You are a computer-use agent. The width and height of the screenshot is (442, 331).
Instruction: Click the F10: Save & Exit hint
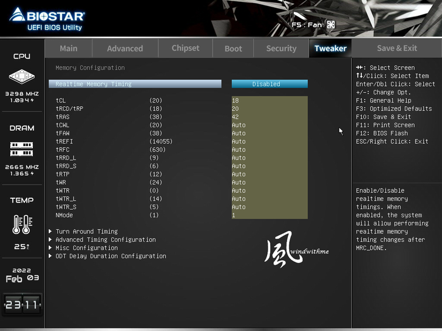click(383, 117)
